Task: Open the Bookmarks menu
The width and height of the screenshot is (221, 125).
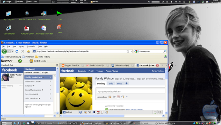Action: [x=31, y=46]
